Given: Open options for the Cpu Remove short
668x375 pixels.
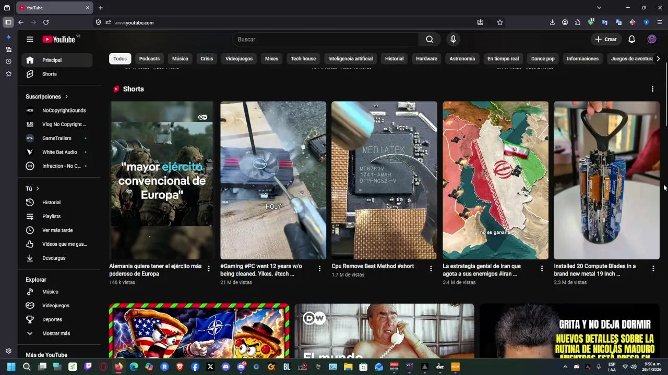Looking at the screenshot, I should 431,269.
